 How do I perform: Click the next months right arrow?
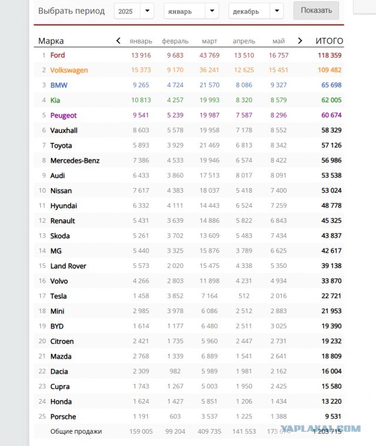[x=300, y=41]
